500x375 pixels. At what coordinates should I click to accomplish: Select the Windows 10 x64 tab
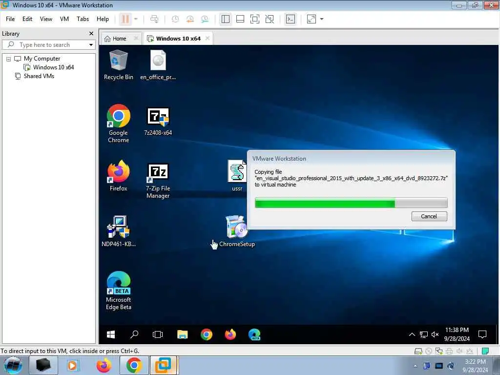point(178,39)
